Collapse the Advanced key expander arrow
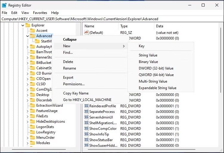Viewport: 224px width, 153px height. pos(27,36)
